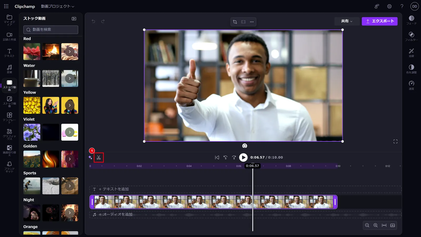Open the Speed panel
Viewport: 421px width, 237px height.
412,85
